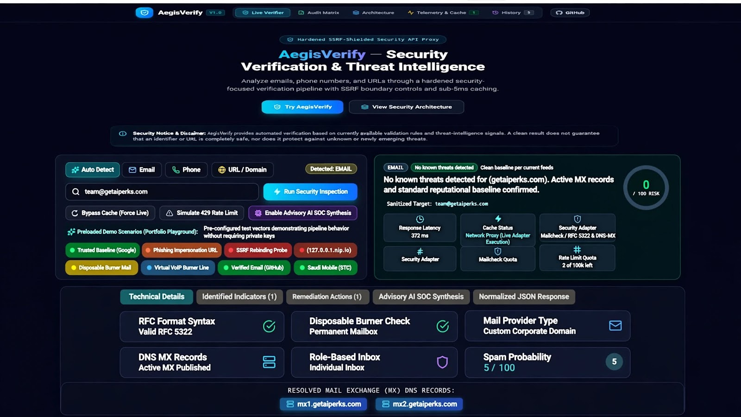Open Remediation Actions (1) tab
The height and width of the screenshot is (417, 741).
327,297
